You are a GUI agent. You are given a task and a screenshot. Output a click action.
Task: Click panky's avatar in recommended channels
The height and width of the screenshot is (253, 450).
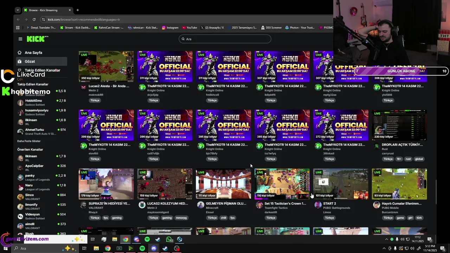click(20, 177)
